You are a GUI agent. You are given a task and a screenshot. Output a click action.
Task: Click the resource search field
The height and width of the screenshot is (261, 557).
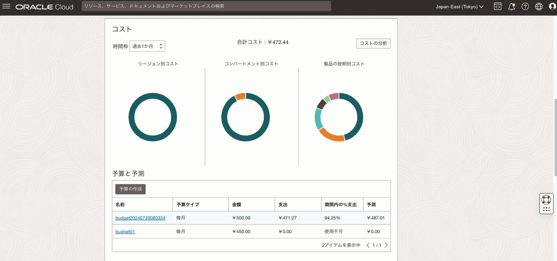(x=206, y=6)
